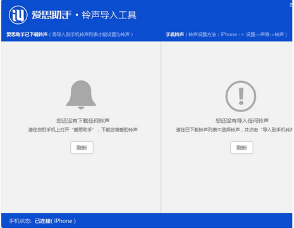Click the 手机状态 label in status bar

pos(20,221)
